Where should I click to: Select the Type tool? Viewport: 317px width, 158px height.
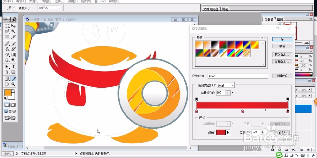(x=13, y=66)
